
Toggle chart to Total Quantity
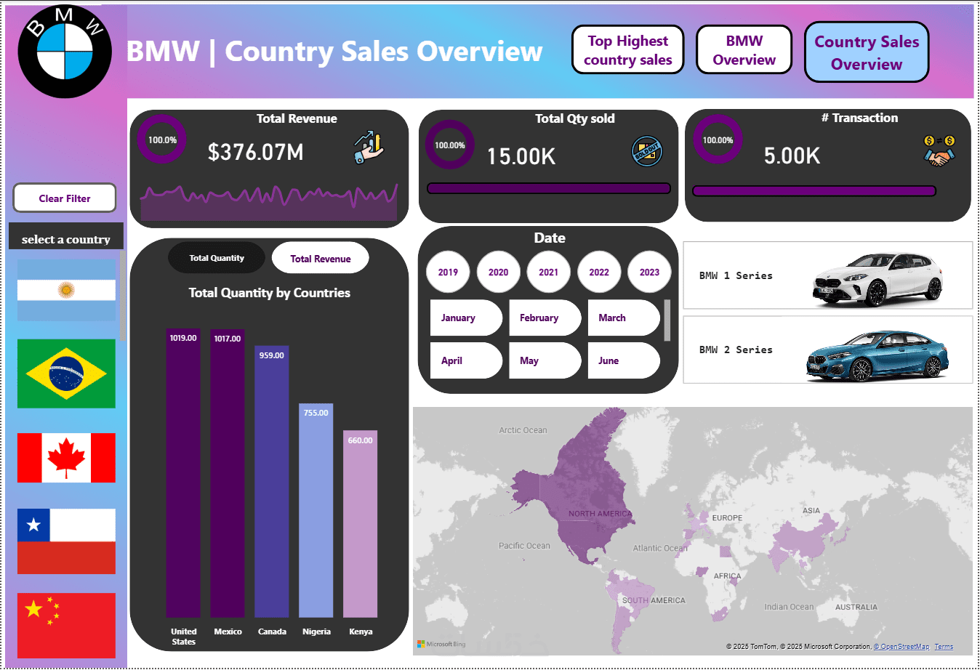click(217, 258)
